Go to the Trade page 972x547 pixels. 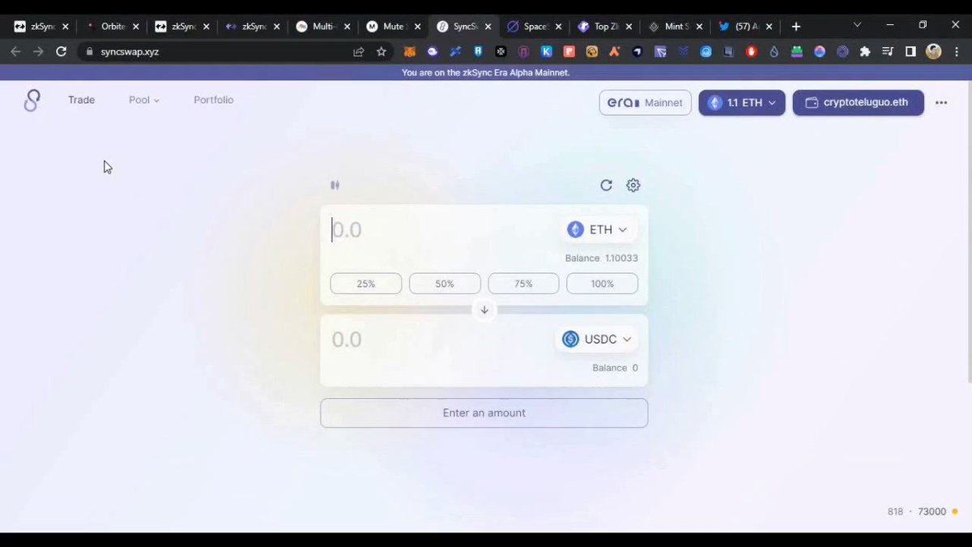pyautogui.click(x=81, y=100)
